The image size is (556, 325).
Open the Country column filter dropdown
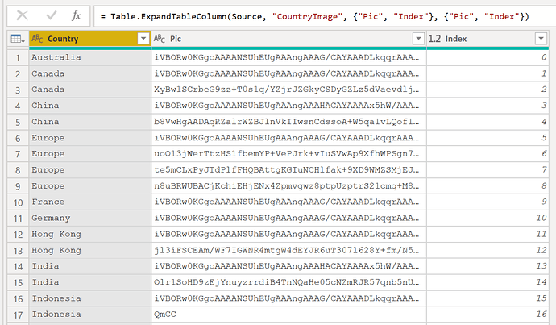coord(143,39)
